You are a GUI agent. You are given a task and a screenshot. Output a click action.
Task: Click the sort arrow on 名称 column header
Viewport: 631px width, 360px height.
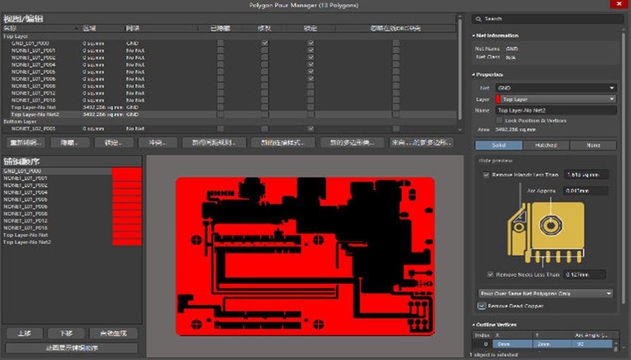tap(76, 28)
